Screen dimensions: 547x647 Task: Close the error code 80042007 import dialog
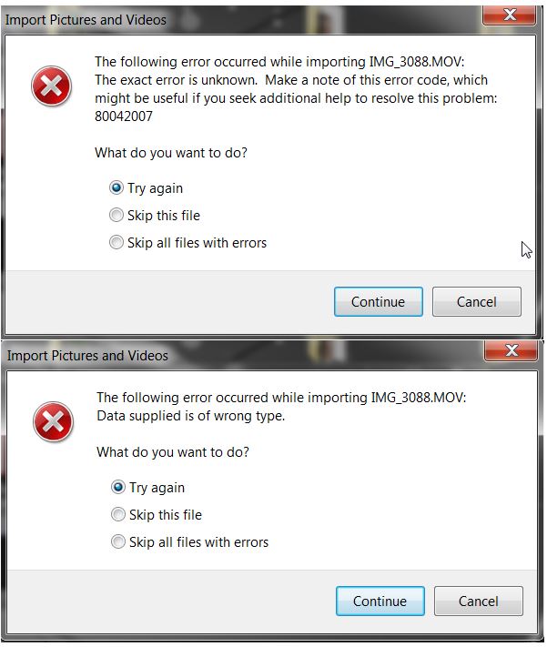pyautogui.click(x=510, y=15)
